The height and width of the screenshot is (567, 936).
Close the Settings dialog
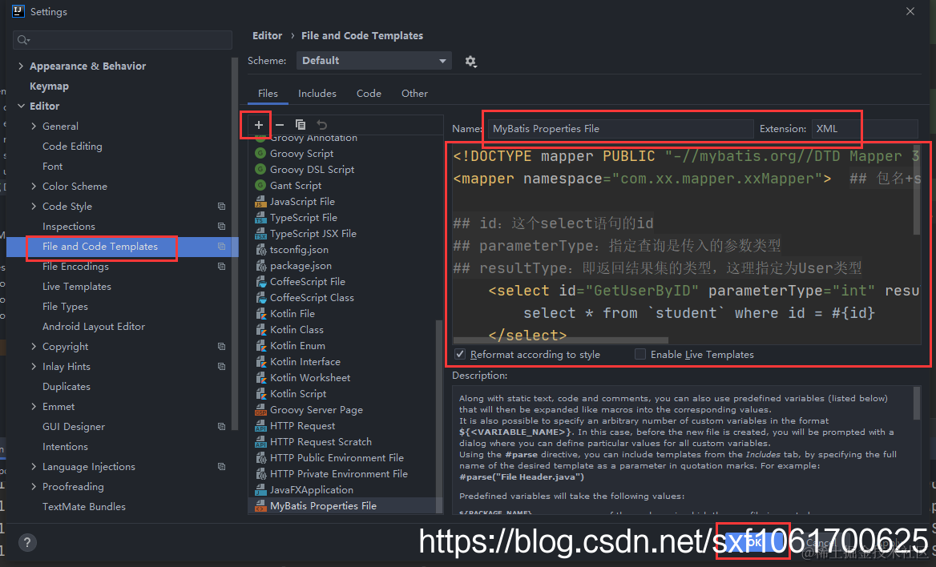(x=910, y=11)
